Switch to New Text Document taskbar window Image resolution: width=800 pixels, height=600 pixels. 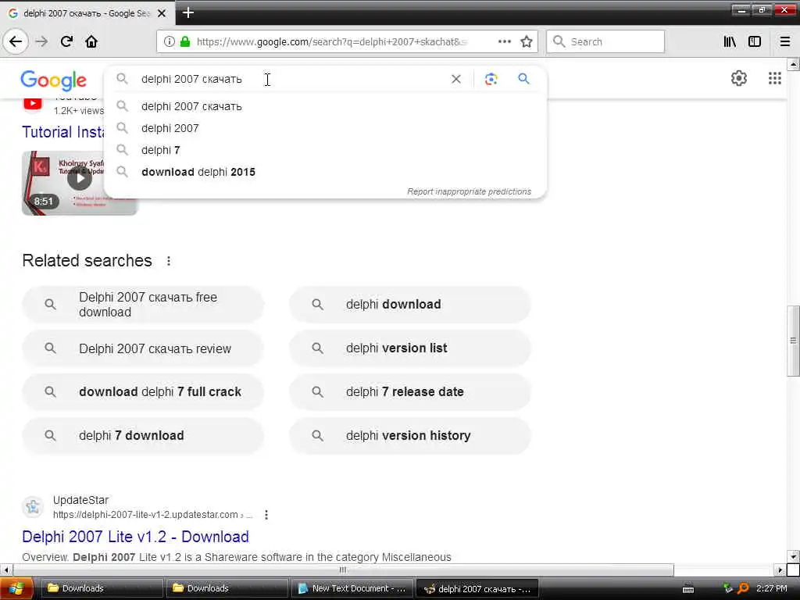pos(352,588)
